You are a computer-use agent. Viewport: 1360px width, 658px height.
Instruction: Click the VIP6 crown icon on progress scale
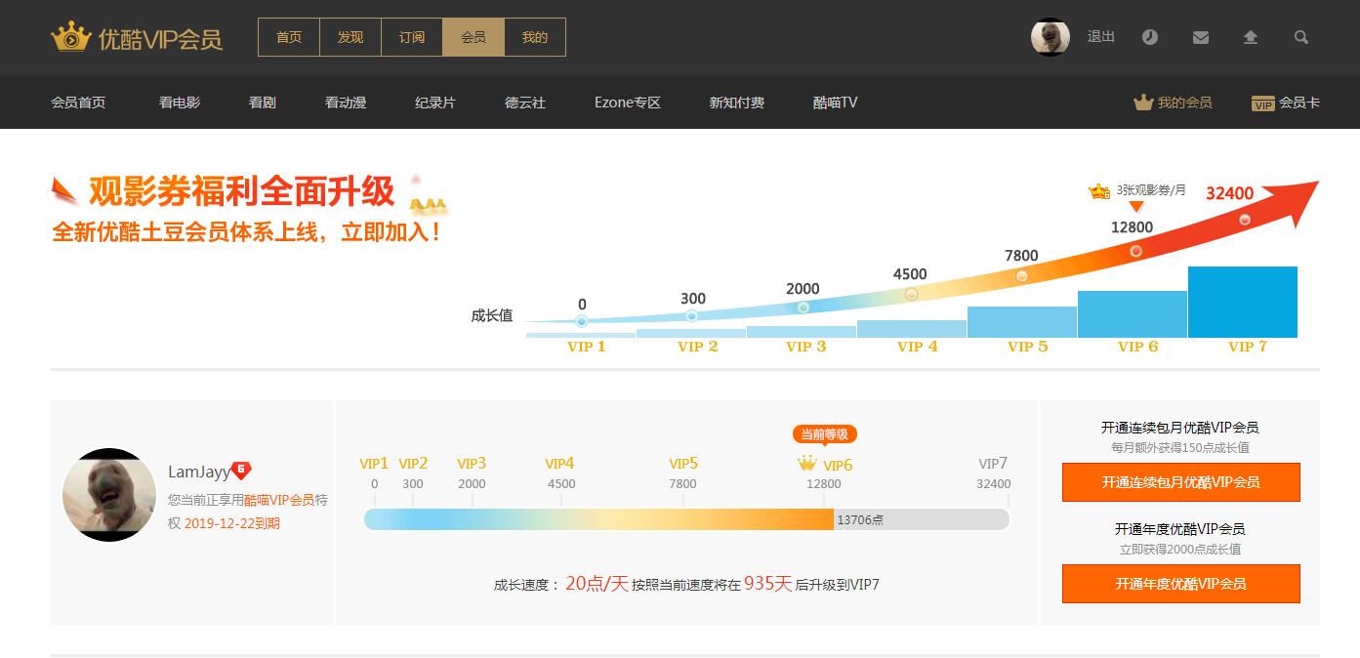(806, 464)
